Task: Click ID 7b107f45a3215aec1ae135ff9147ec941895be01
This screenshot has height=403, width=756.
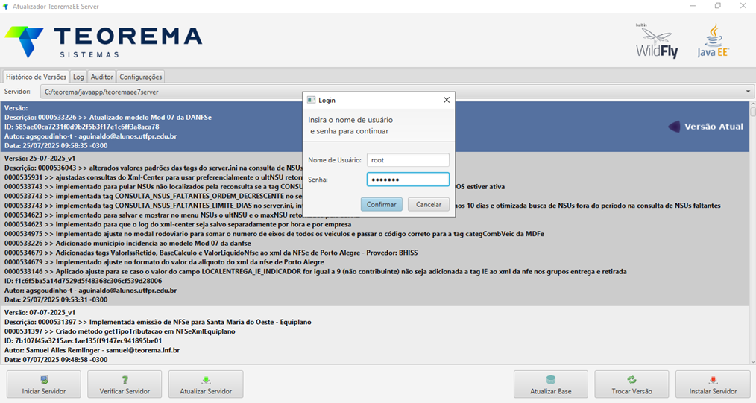Action: coord(83,341)
